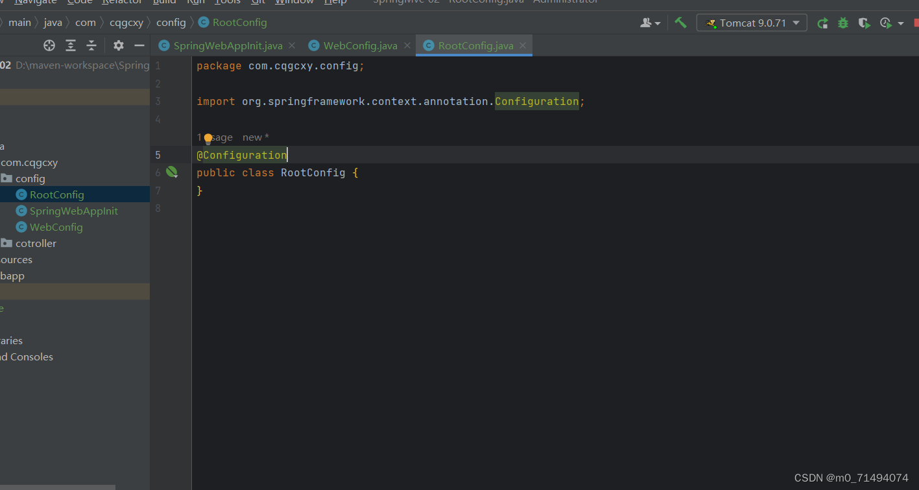The height and width of the screenshot is (490, 919).
Task: Click WebConfig's class icon in tree
Action: (x=21, y=227)
